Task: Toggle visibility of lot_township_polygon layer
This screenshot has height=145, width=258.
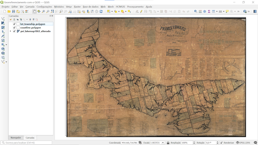Action: [14, 24]
